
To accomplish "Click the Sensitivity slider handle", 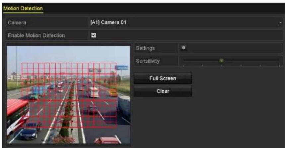I will (221, 60).
